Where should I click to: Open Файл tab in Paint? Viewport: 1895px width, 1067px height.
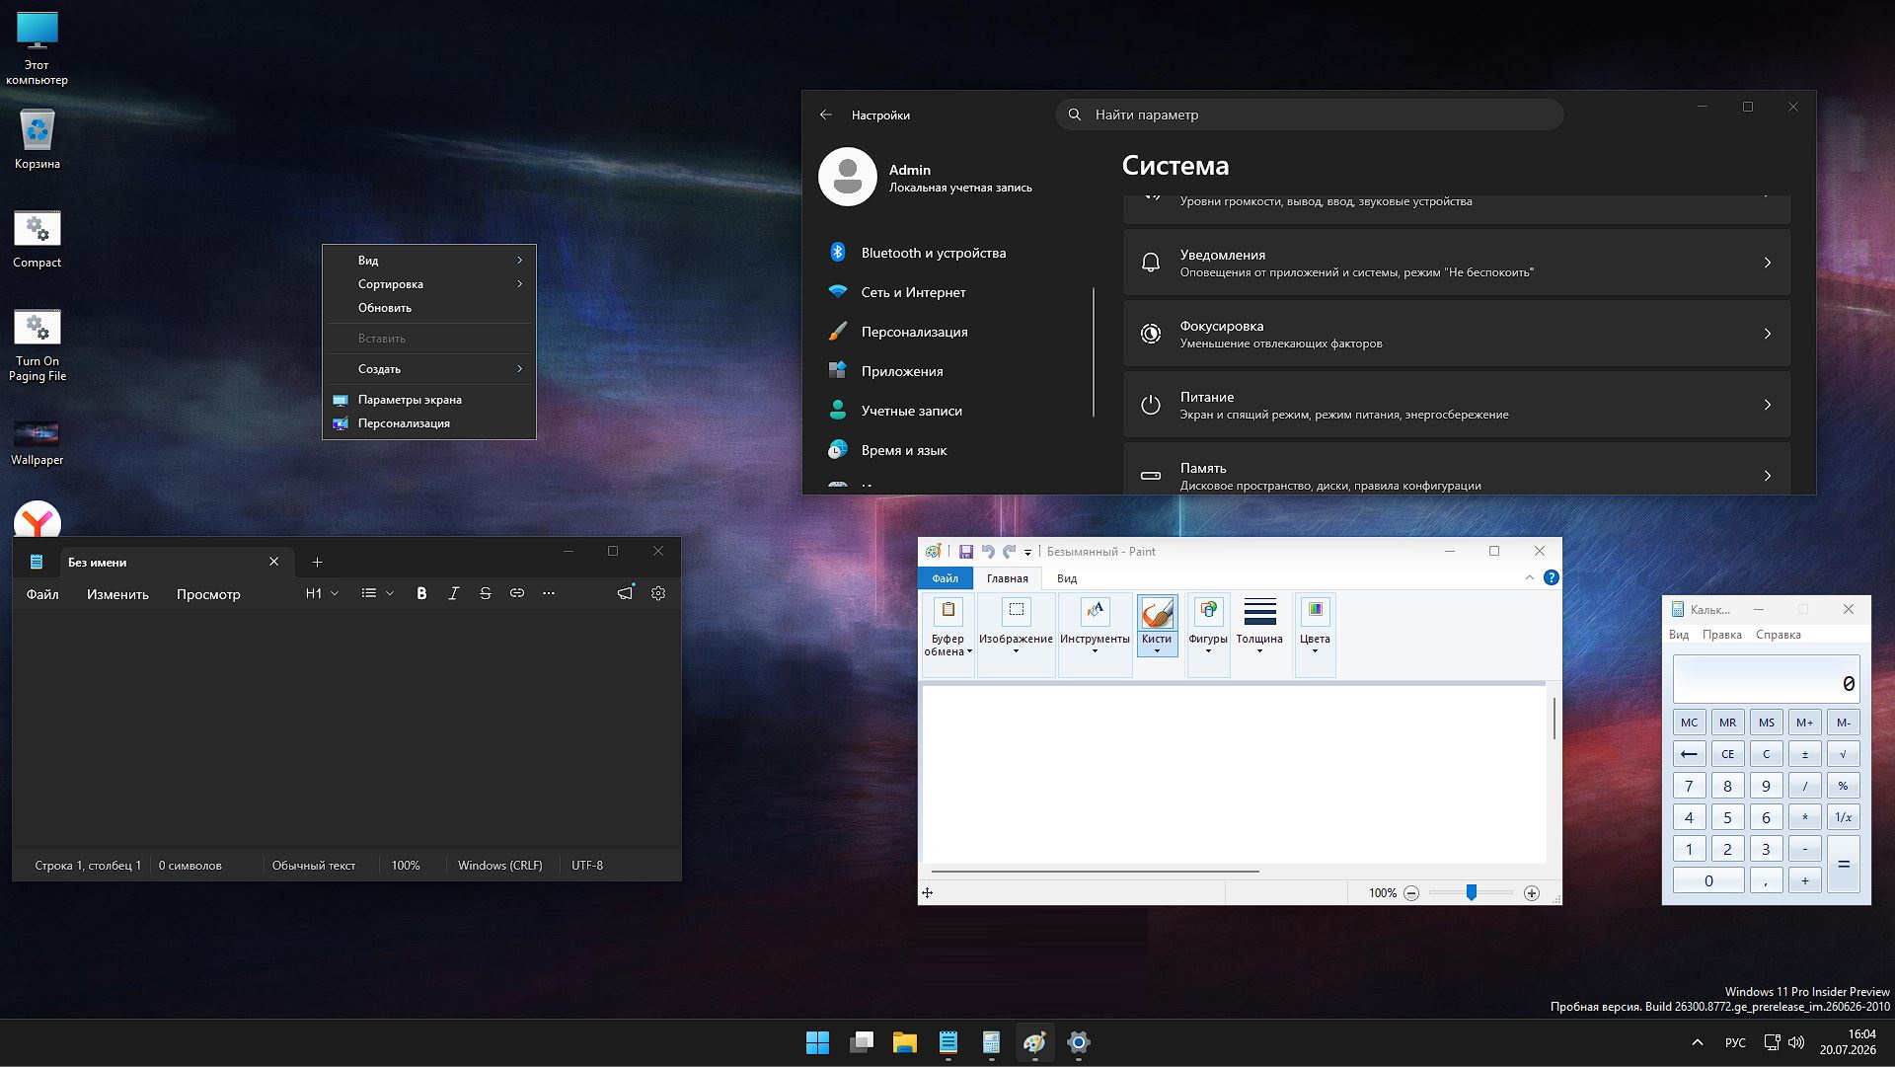[x=945, y=578]
